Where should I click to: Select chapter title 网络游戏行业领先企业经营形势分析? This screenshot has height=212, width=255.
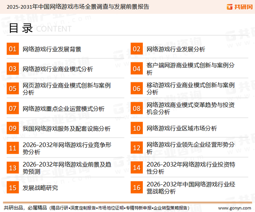190,148
